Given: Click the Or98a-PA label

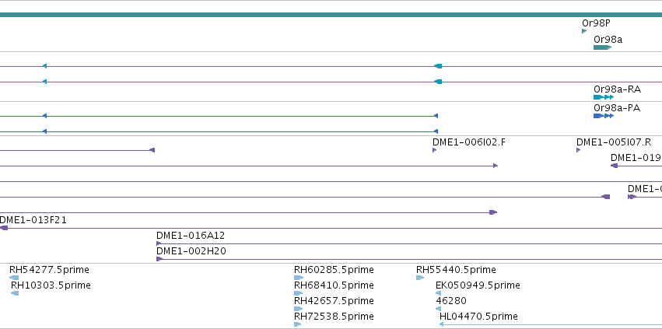Looking at the screenshot, I should pos(617,108).
